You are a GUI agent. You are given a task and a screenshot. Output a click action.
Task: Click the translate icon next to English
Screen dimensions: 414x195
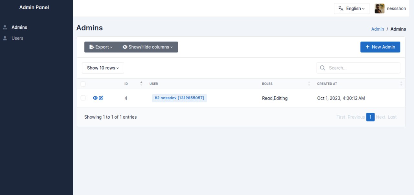tap(341, 8)
